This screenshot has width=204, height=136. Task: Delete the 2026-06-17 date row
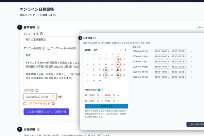pos(191,62)
